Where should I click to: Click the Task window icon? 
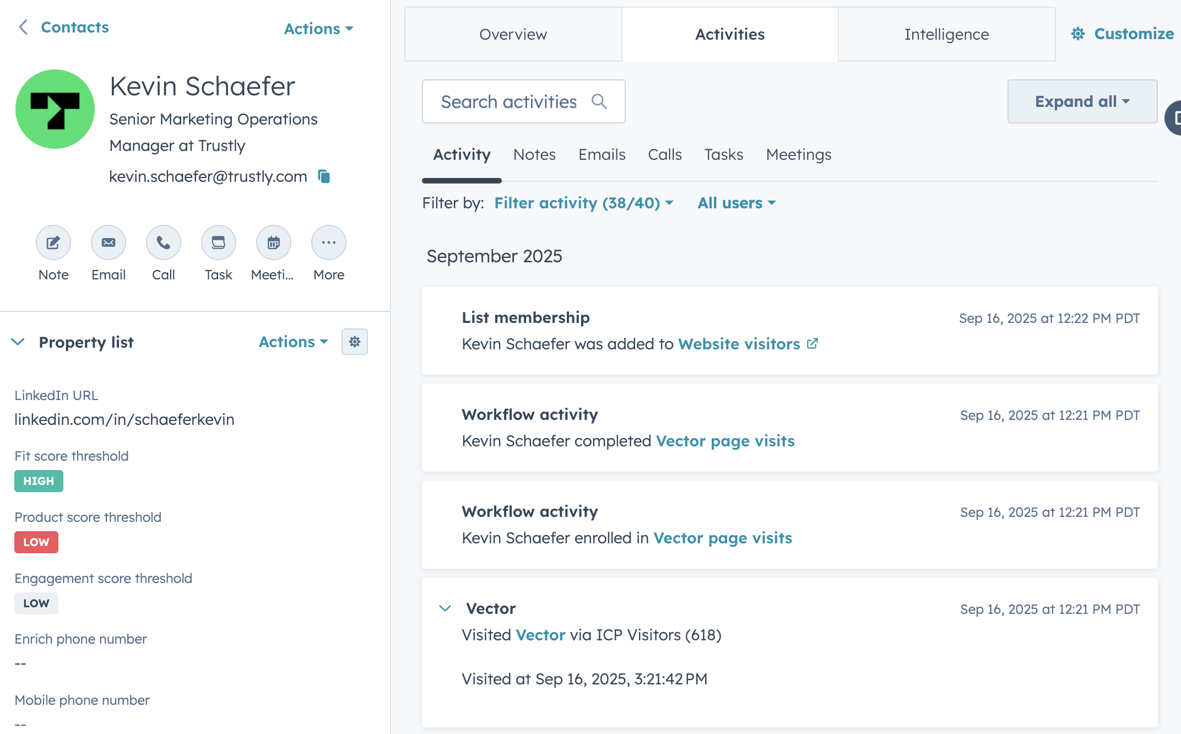(219, 242)
